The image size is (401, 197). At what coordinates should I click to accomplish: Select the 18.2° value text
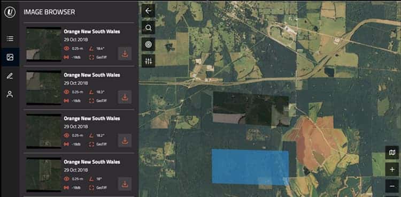(x=101, y=135)
